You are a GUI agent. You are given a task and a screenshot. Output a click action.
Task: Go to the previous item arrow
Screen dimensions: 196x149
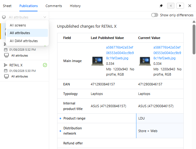pos(171,6)
